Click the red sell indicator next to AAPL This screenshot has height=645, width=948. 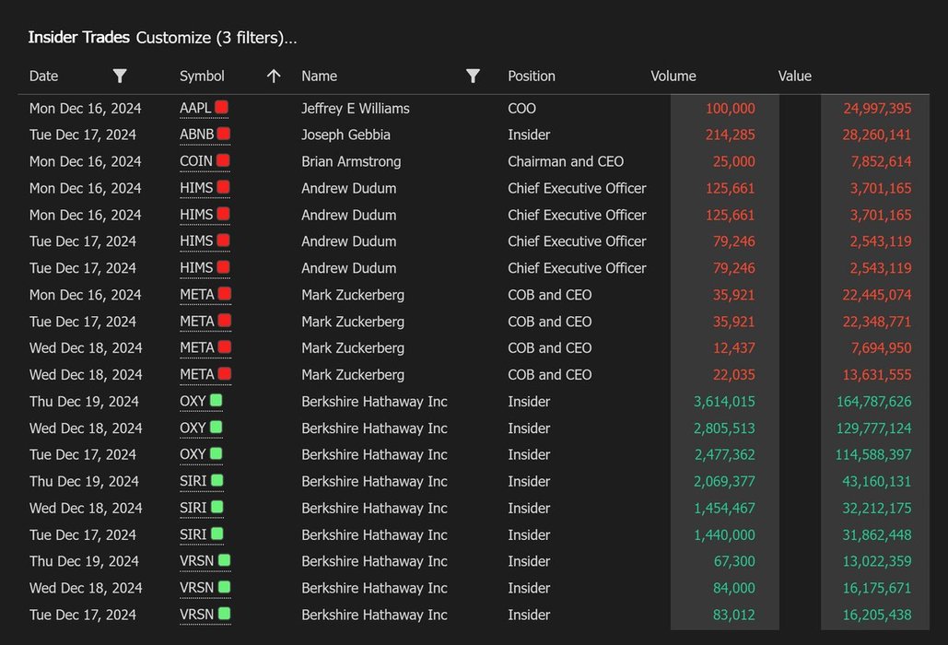222,108
